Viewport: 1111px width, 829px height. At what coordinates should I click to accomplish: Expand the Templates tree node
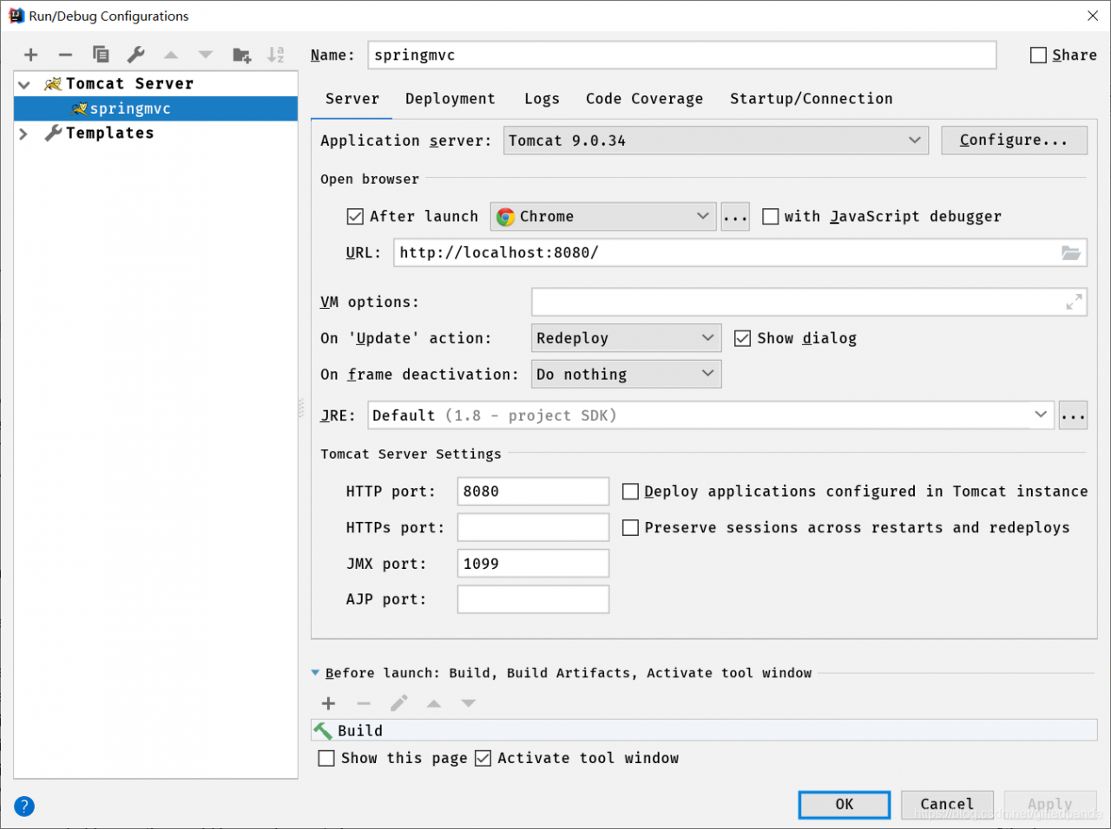click(x=24, y=134)
